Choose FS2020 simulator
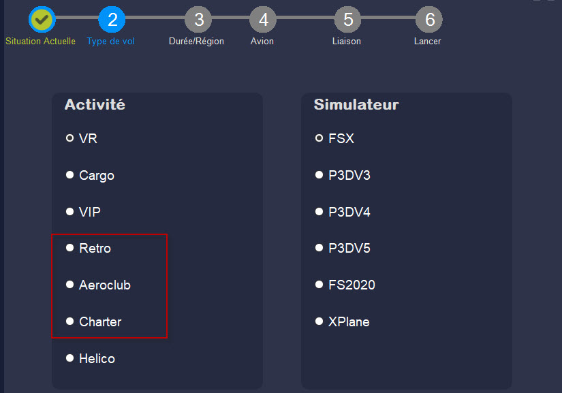Viewport: 562px width, 393px height. point(319,285)
